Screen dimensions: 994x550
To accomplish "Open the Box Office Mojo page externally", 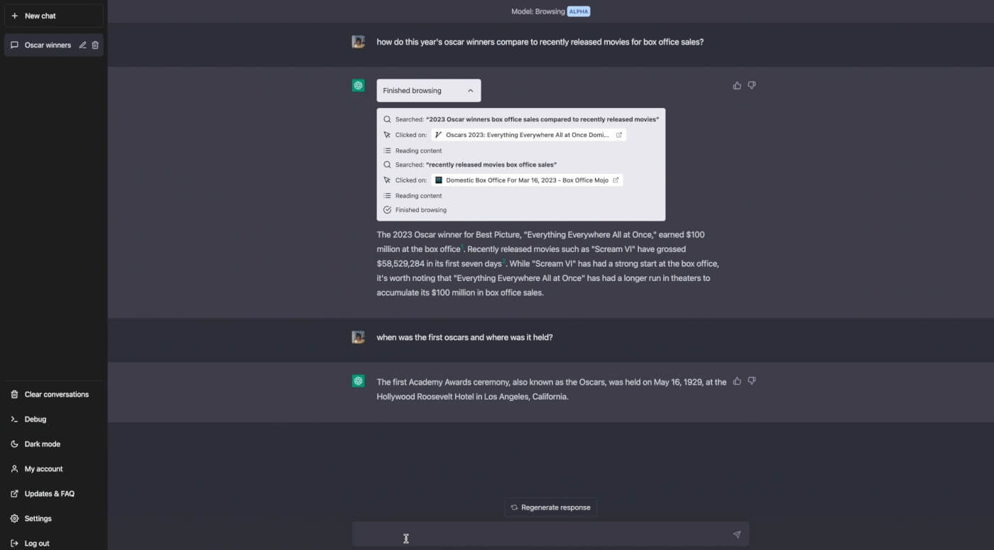I will pyautogui.click(x=615, y=180).
